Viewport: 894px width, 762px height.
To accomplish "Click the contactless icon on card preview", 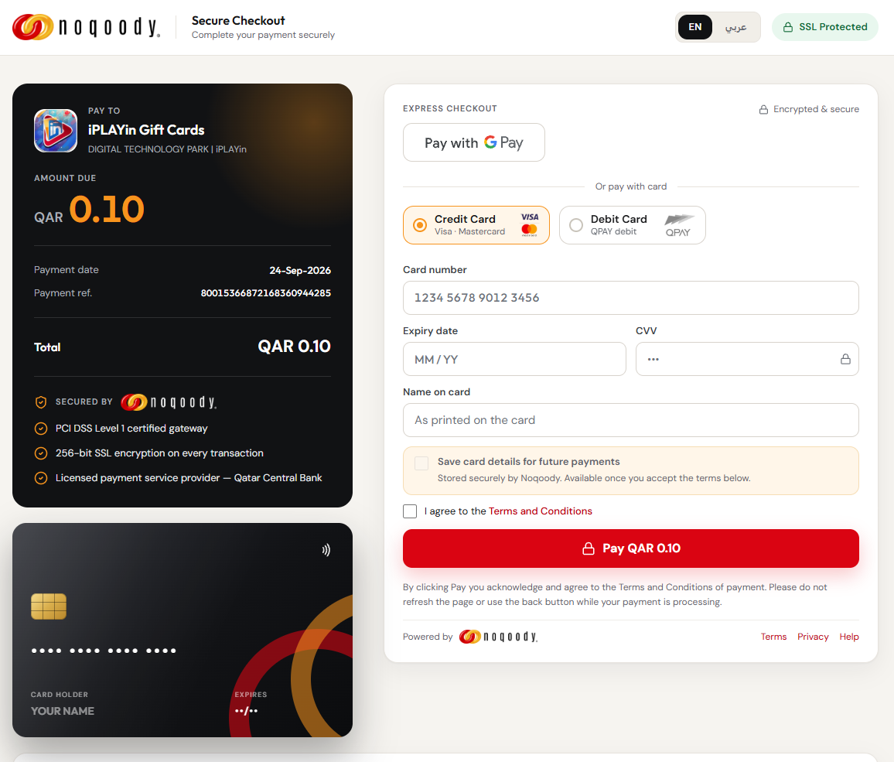I will click(326, 550).
